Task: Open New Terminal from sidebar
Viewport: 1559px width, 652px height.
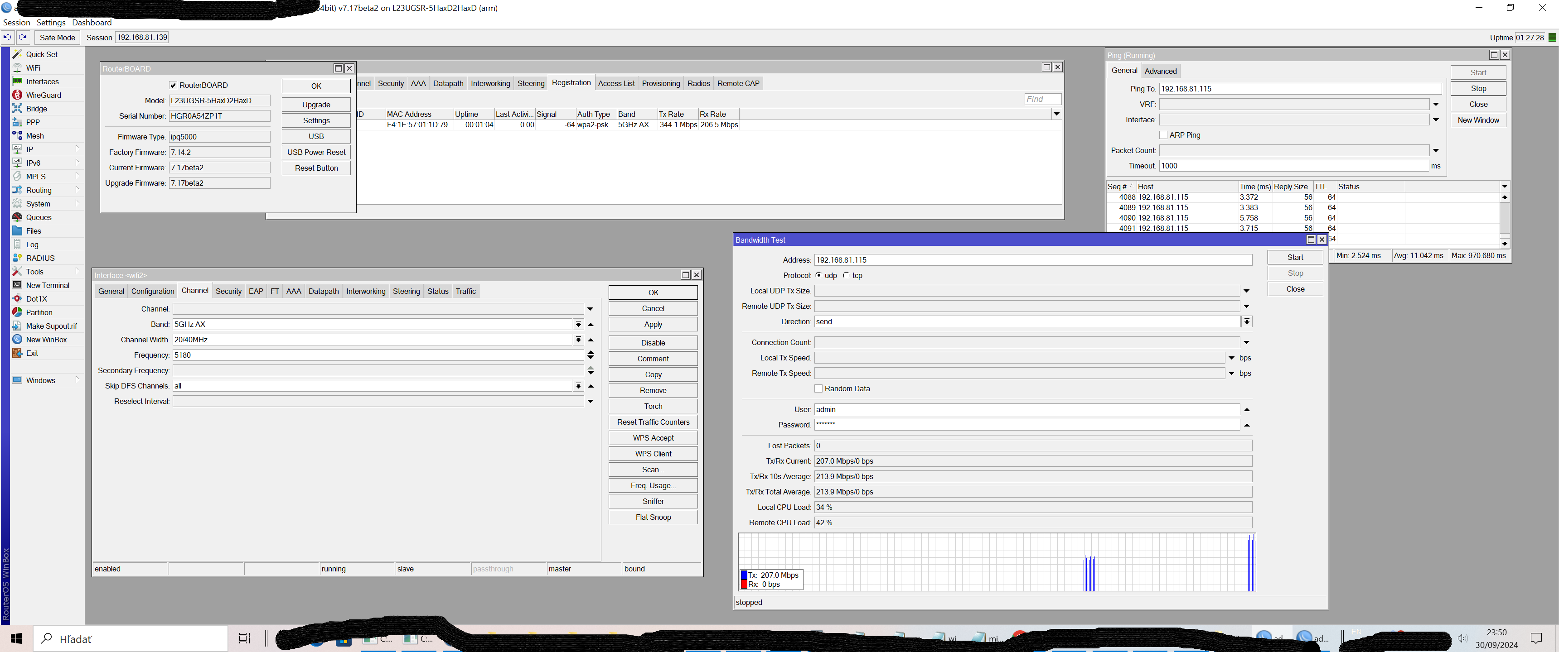Action: [17, 285]
